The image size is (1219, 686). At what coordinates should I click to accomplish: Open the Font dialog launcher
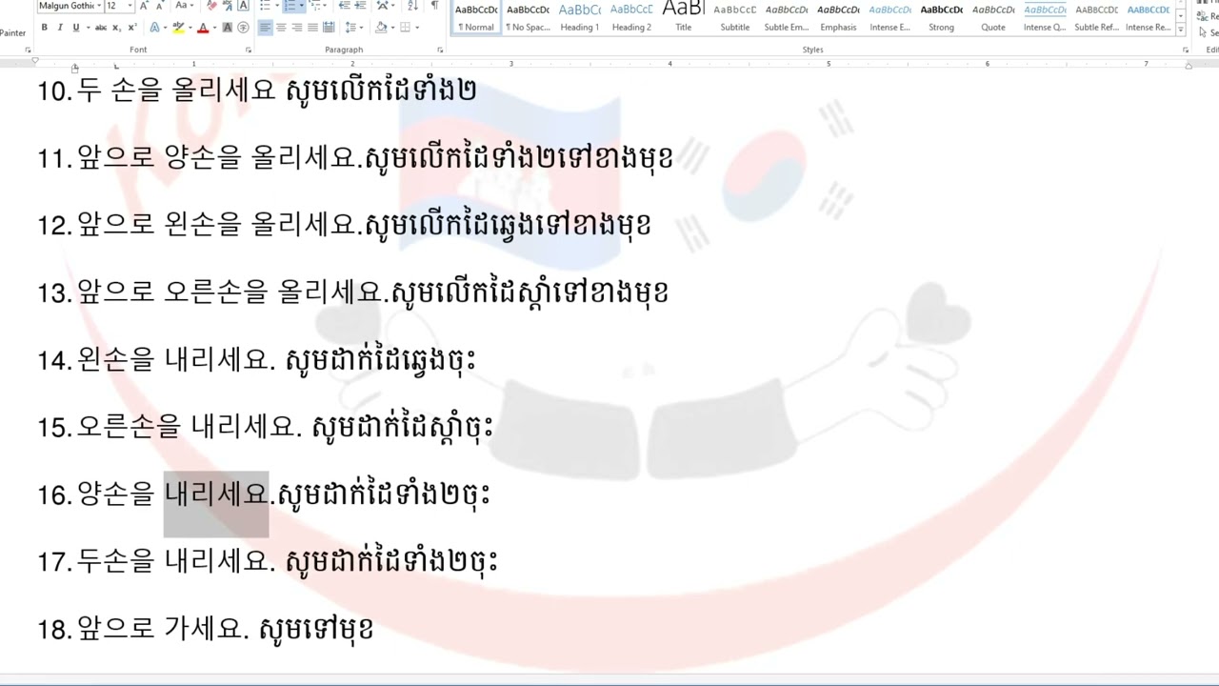(x=249, y=50)
